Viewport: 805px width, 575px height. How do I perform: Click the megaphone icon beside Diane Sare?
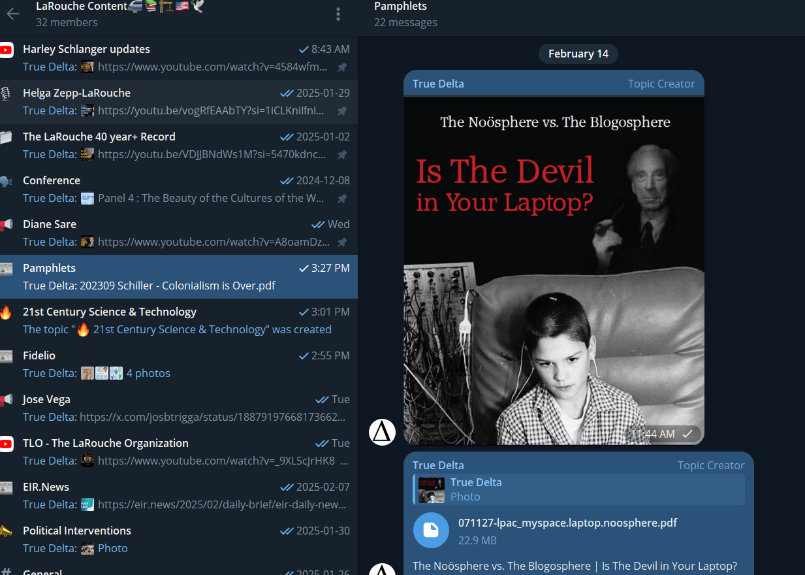tap(6, 225)
